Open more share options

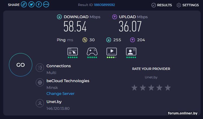(46, 5)
